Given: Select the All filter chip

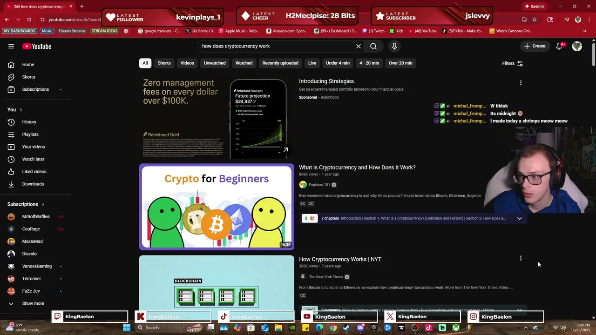Looking at the screenshot, I should [145, 63].
